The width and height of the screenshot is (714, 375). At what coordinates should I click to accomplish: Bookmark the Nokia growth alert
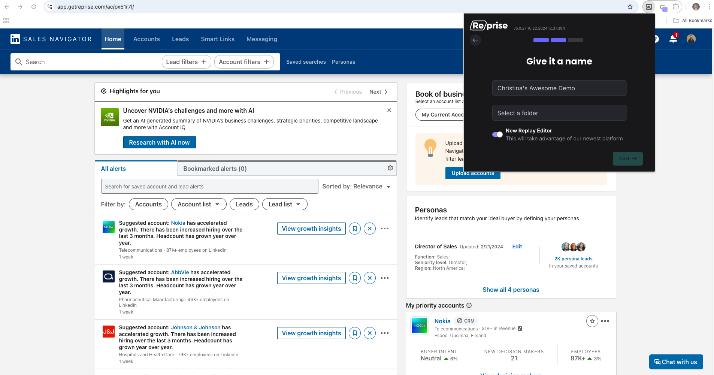click(354, 229)
